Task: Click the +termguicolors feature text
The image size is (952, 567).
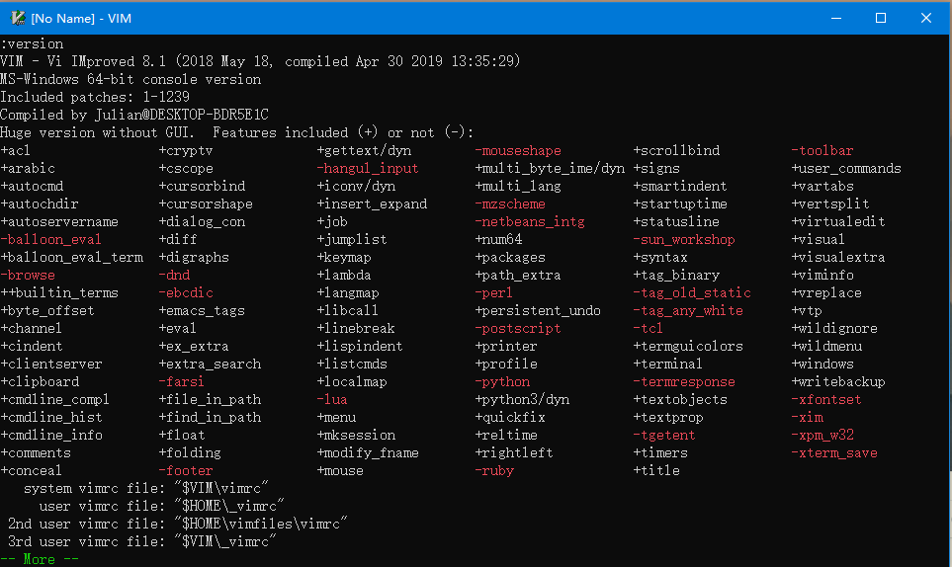Action: [688, 346]
